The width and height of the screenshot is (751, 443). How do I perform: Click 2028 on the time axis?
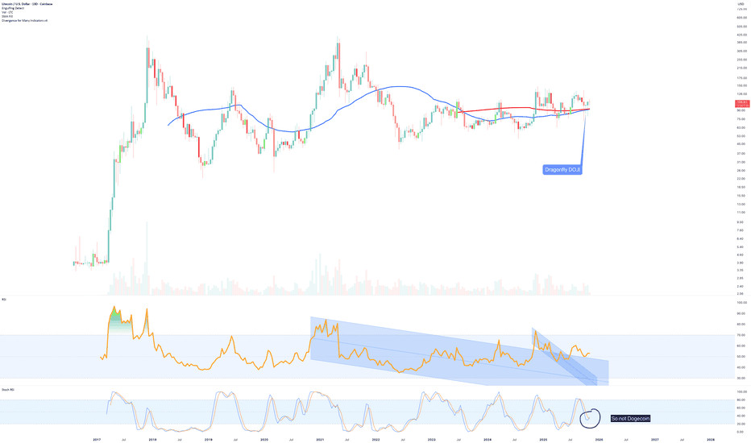coord(710,440)
